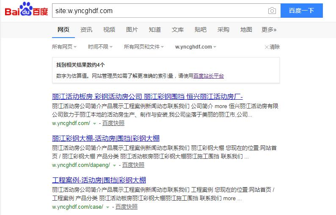Open result 丽江彩钢大棚-活动房|围挡|彩钢大棚
Viewport: 336px width, 215px height.
tap(106, 139)
